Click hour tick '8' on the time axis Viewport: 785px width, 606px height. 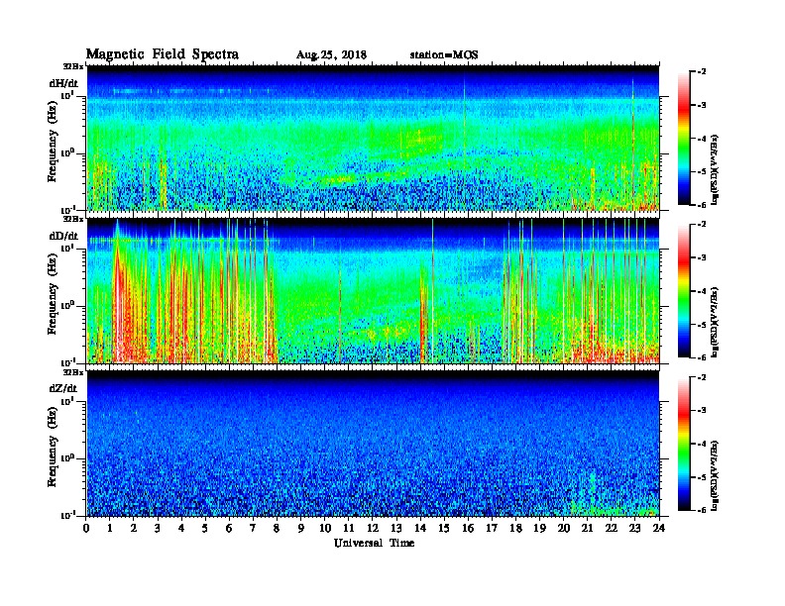277,528
